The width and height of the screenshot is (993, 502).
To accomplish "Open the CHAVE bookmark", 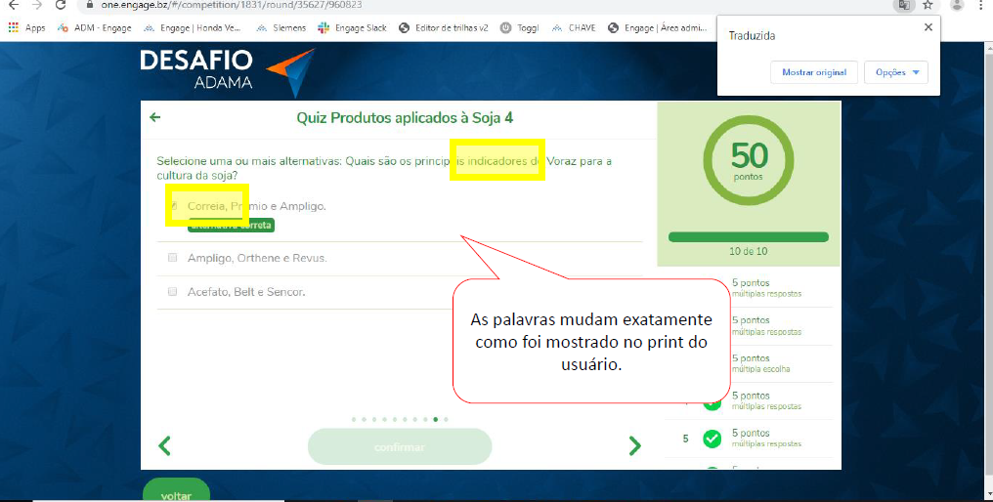I will coord(574,28).
